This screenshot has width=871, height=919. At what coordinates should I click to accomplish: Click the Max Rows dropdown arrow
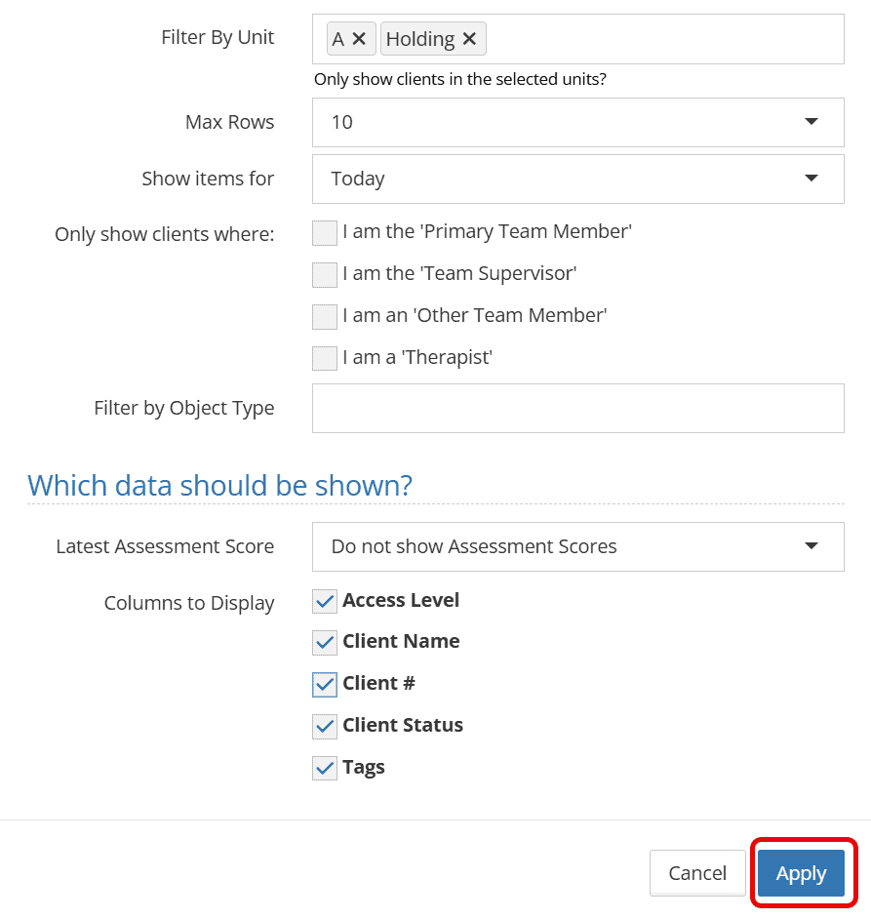click(x=812, y=122)
